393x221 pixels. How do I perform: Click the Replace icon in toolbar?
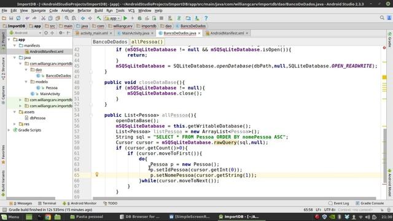[74, 18]
